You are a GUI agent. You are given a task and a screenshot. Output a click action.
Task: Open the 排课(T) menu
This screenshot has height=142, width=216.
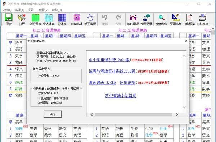click(x=19, y=10)
